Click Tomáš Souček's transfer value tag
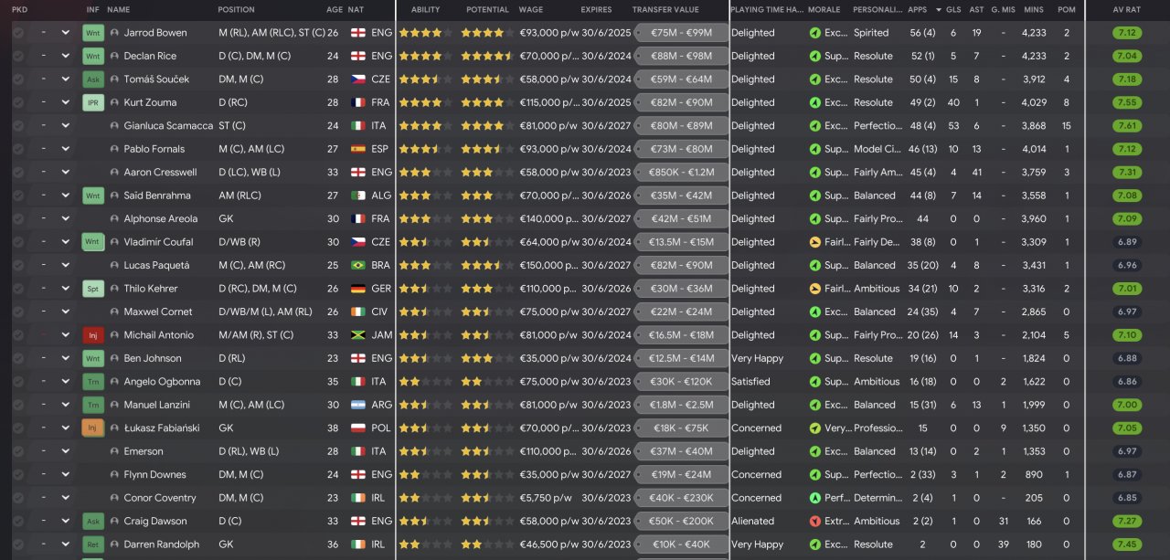 coord(681,79)
